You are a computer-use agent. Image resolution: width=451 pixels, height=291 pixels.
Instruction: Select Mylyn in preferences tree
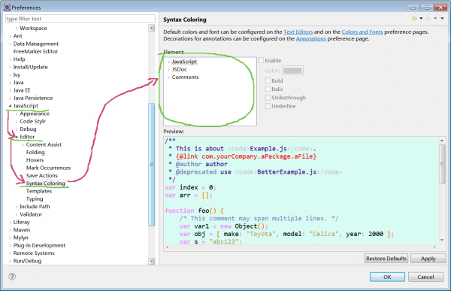click(21, 238)
